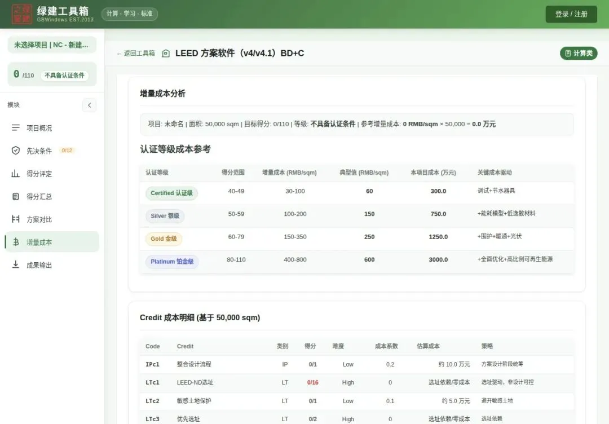Click the 典型值 (RMB/sqm) column header

(x=364, y=173)
